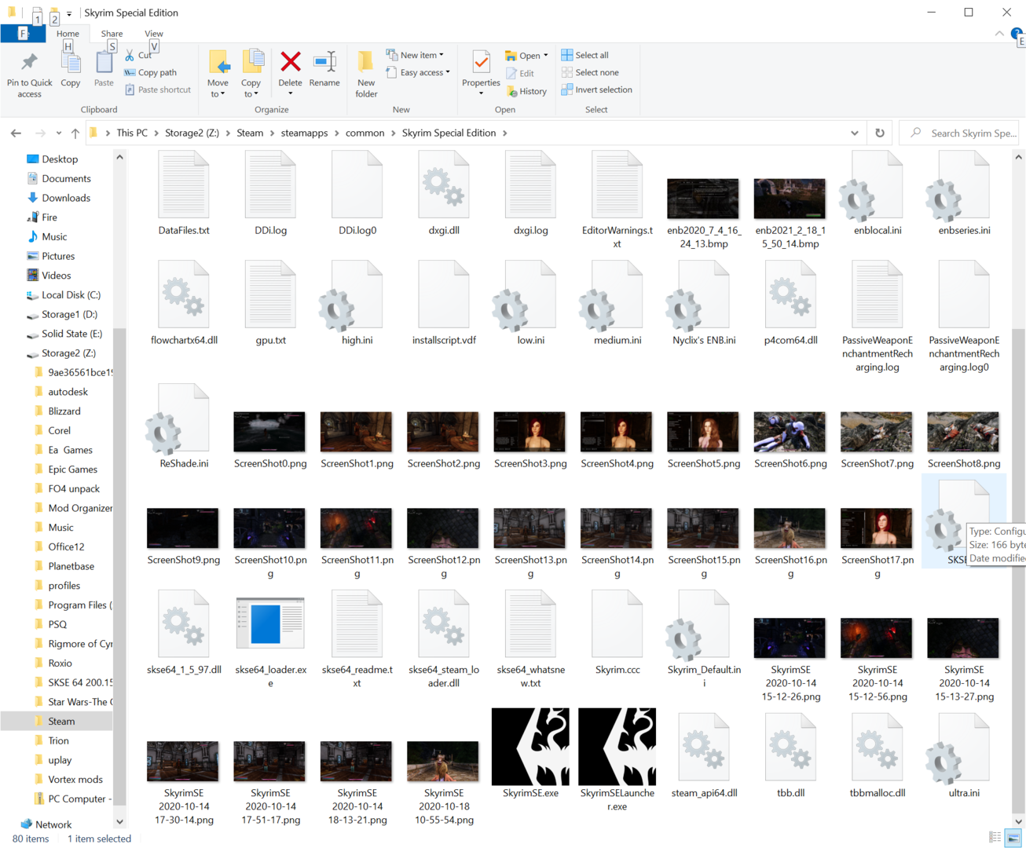Screen dimensions: 1026x848
Task: Click the History button
Action: tap(526, 91)
